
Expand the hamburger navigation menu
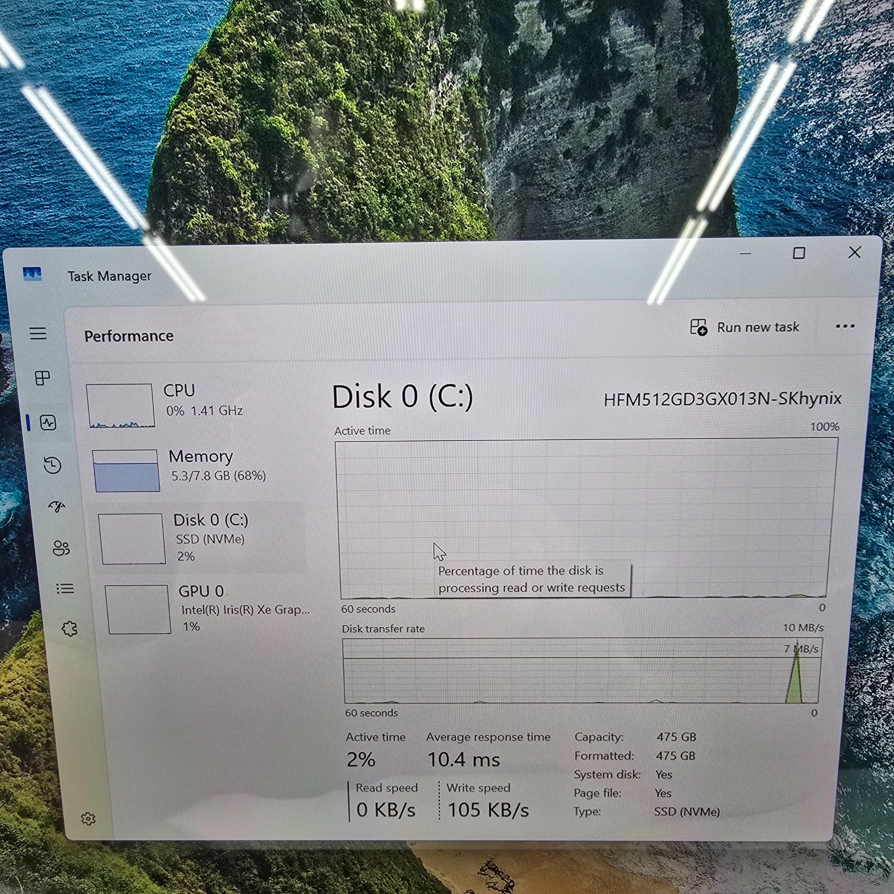click(38, 333)
